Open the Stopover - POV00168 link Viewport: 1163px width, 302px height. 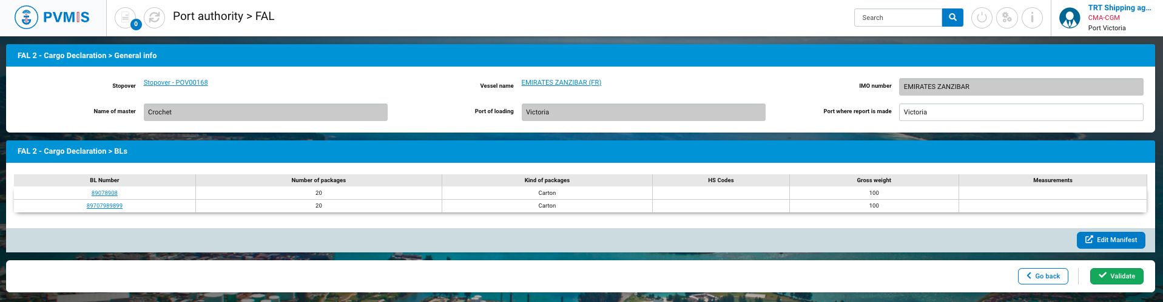[x=175, y=82]
